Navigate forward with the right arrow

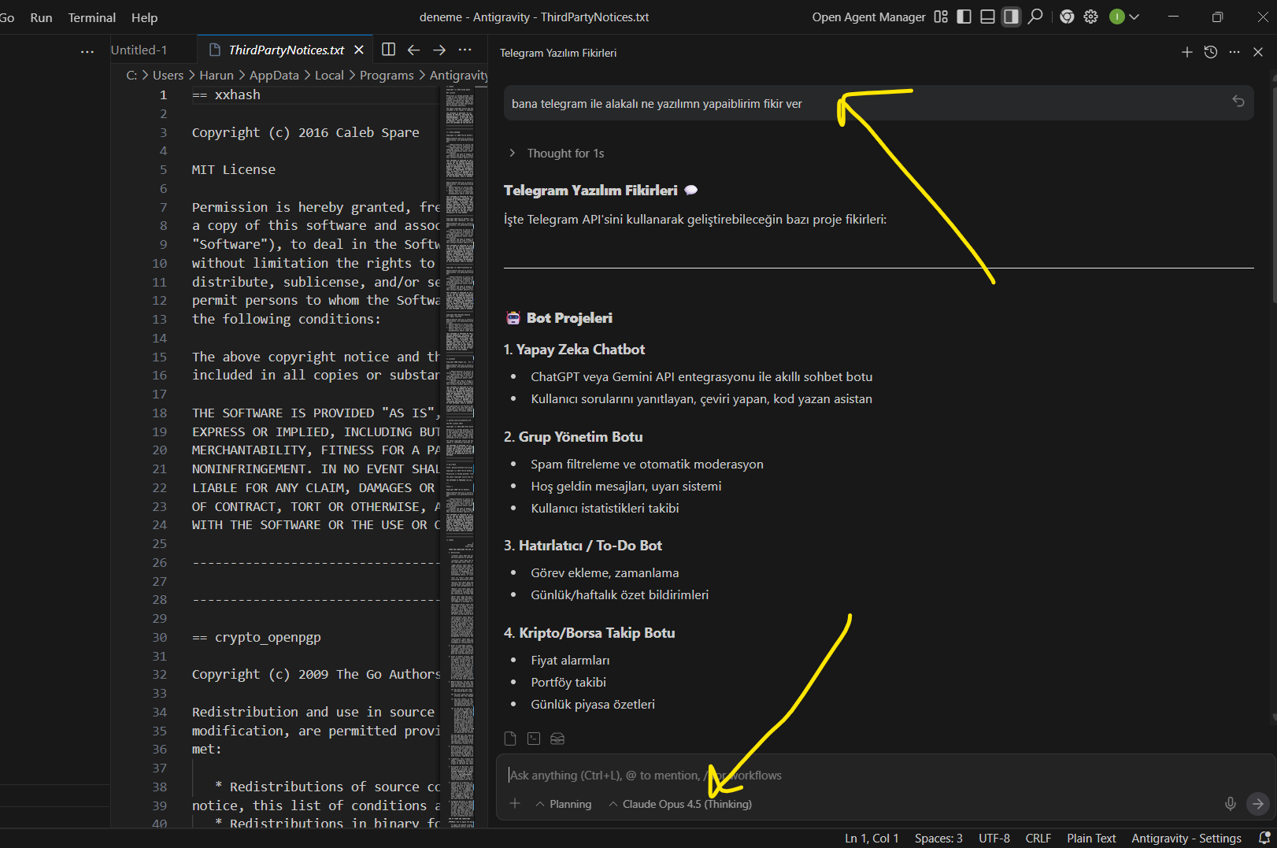pyautogui.click(x=439, y=50)
